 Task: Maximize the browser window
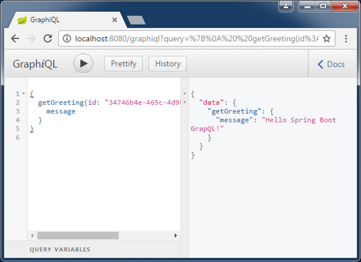323,6
